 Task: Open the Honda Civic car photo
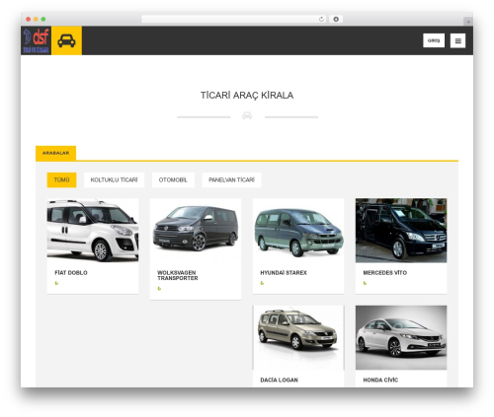pos(401,337)
